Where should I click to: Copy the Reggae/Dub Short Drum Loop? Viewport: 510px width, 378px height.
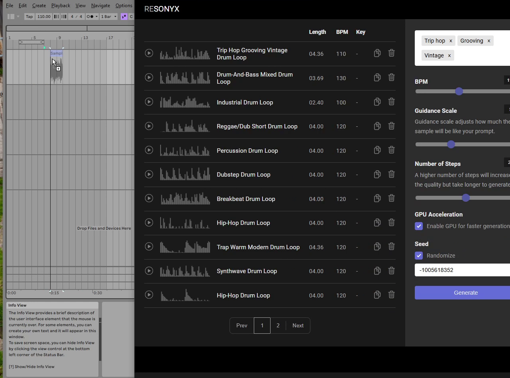click(x=377, y=126)
